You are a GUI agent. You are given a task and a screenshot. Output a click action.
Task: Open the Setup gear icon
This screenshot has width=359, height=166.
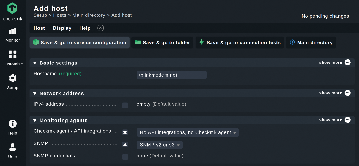pos(12,78)
